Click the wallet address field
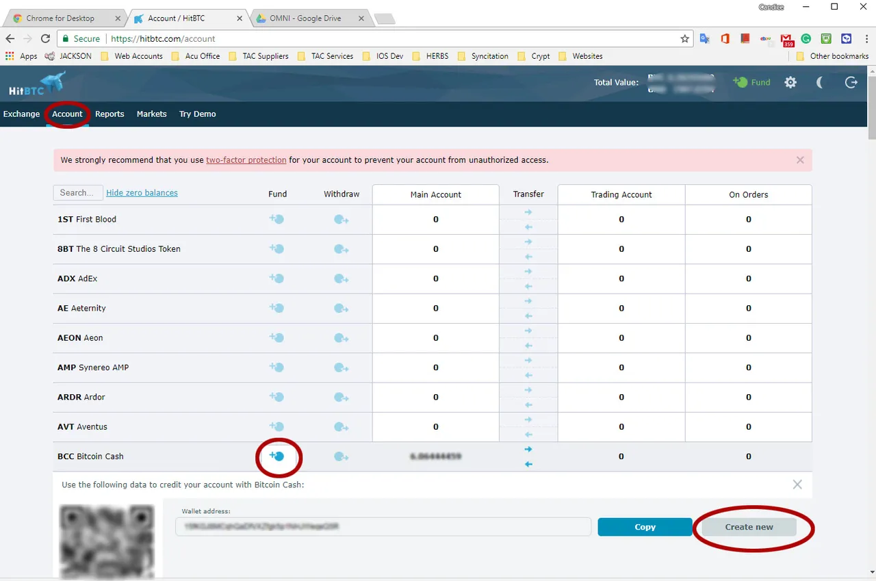Screen dimensions: 876x581 (x=383, y=527)
